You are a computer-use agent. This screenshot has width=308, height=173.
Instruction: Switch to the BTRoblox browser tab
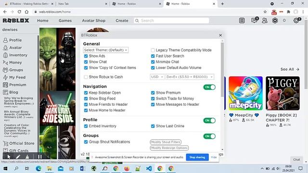[29, 4]
